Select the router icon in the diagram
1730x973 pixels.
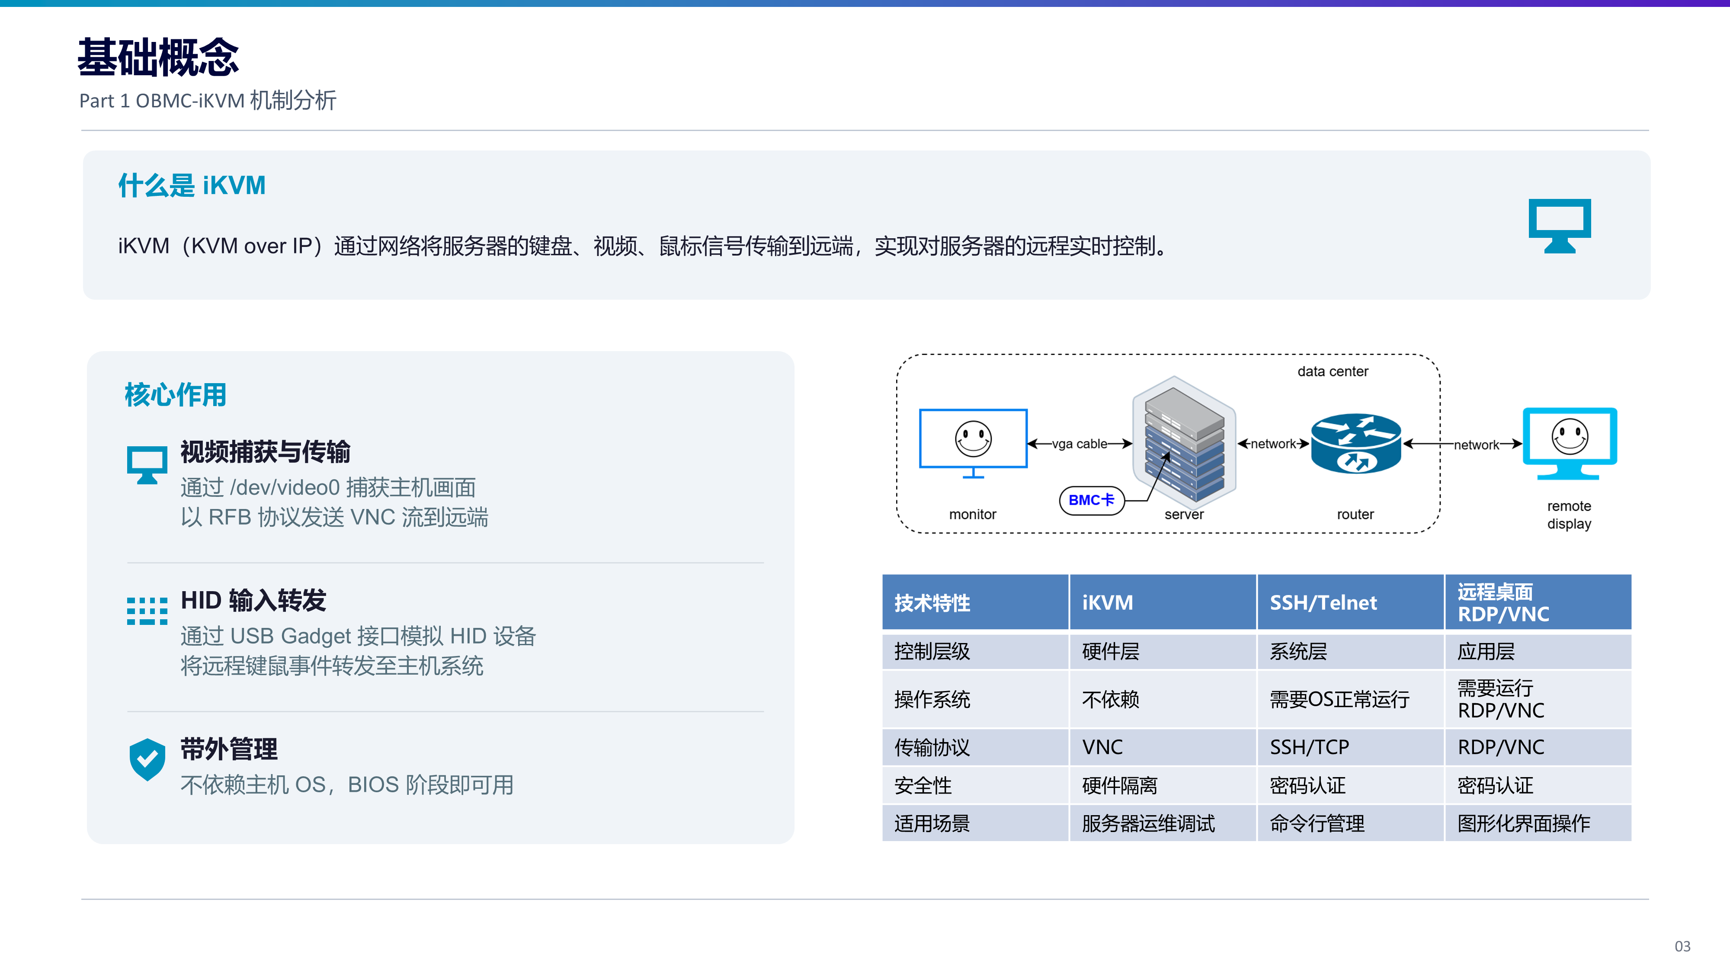1356,443
